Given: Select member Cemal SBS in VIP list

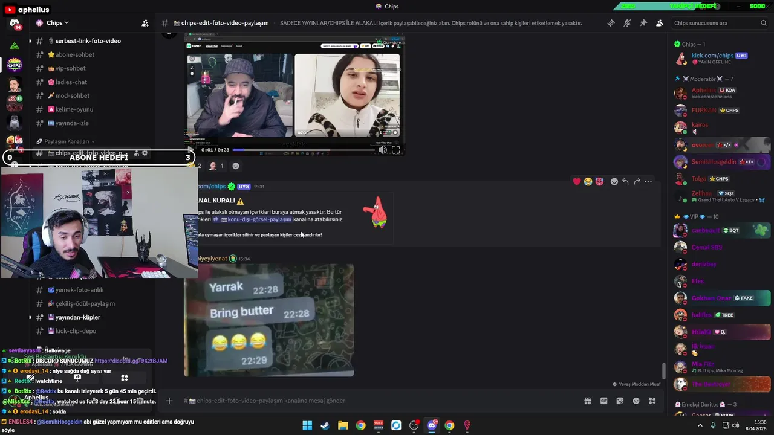Looking at the screenshot, I should pos(720,247).
